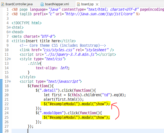The width and height of the screenshot is (164, 133).
Task: Collapse the style block fold on line 12
Action: point(10,59)
